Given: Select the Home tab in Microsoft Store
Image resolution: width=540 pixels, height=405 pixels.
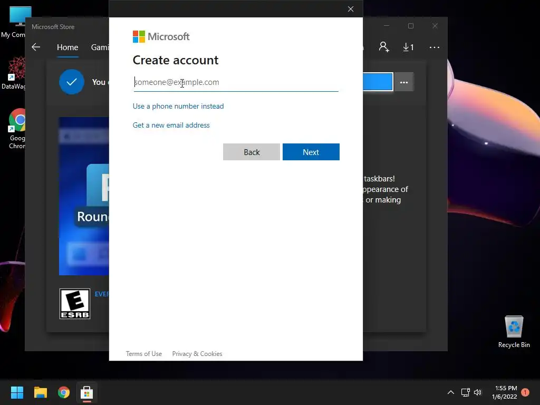Looking at the screenshot, I should coord(67,47).
